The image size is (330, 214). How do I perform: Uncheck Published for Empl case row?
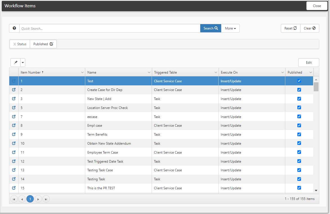click(299, 126)
